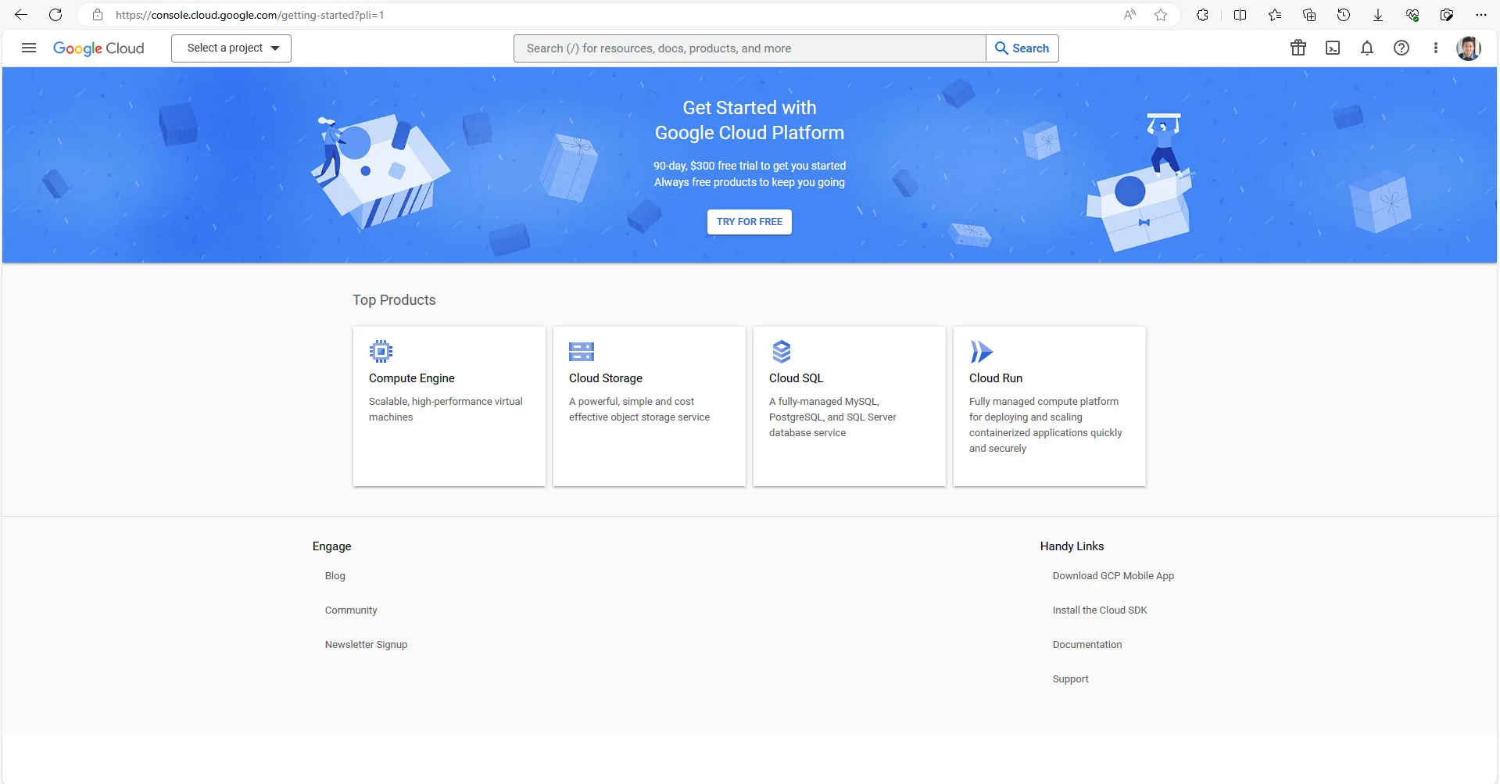This screenshot has height=784, width=1500.
Task: Open the Community link
Action: pos(351,610)
